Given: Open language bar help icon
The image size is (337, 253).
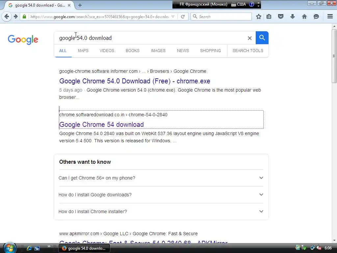Looking at the screenshot, I should click(x=251, y=4).
